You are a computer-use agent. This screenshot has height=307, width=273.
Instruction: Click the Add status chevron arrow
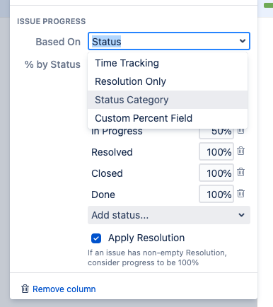(241, 215)
